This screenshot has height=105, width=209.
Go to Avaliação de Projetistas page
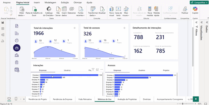(127, 99)
